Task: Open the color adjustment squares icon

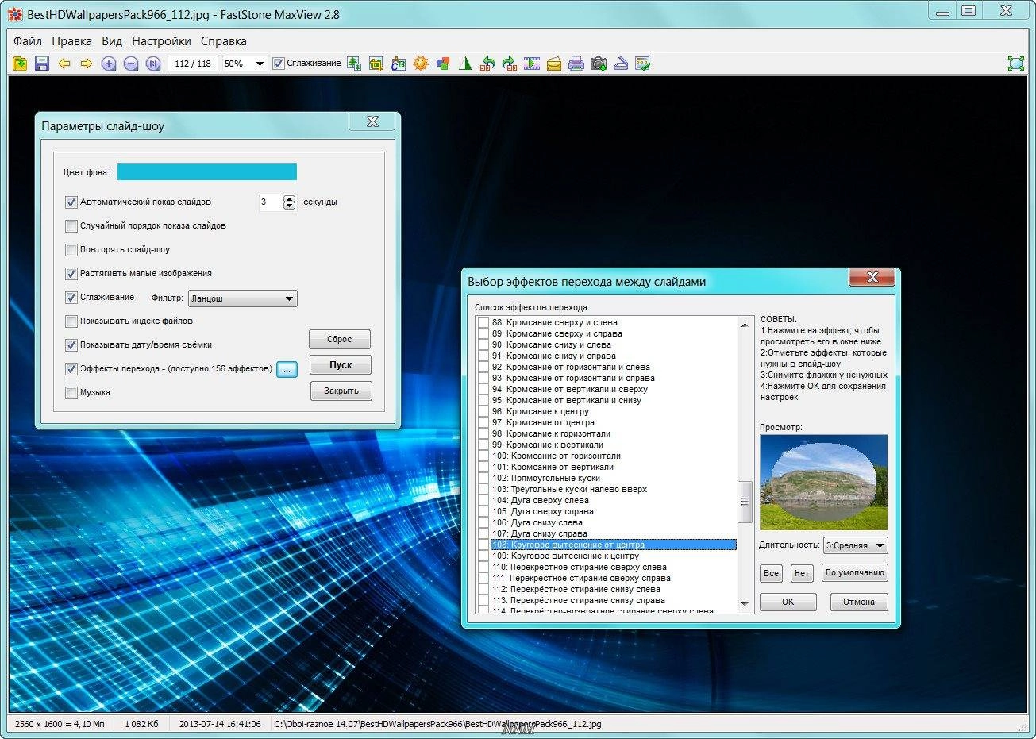Action: click(x=443, y=64)
